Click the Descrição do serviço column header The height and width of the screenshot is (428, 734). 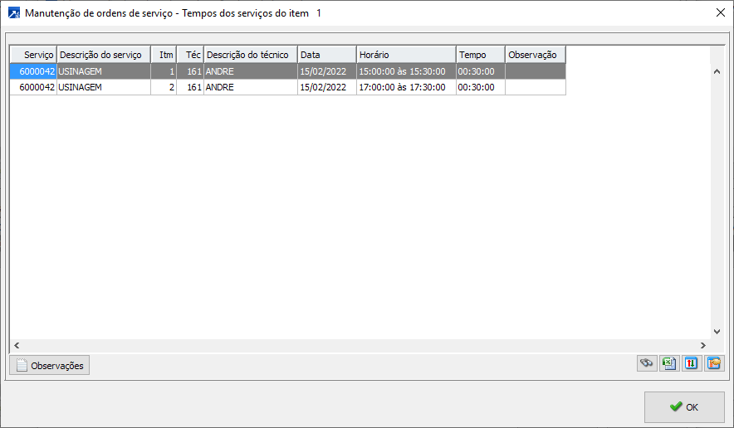click(104, 55)
